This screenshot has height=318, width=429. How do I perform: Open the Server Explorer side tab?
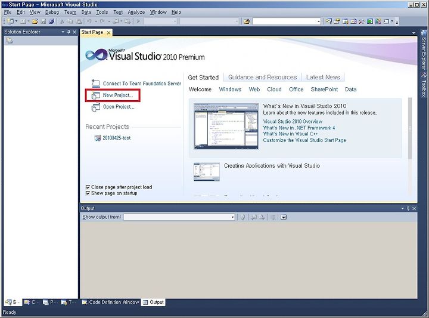(x=424, y=50)
